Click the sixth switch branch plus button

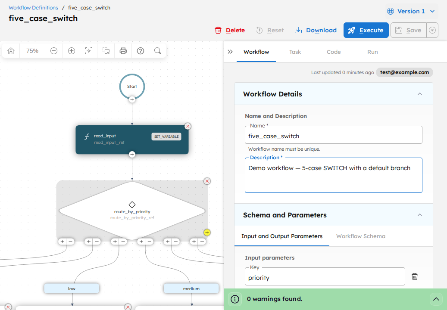(x=194, y=242)
